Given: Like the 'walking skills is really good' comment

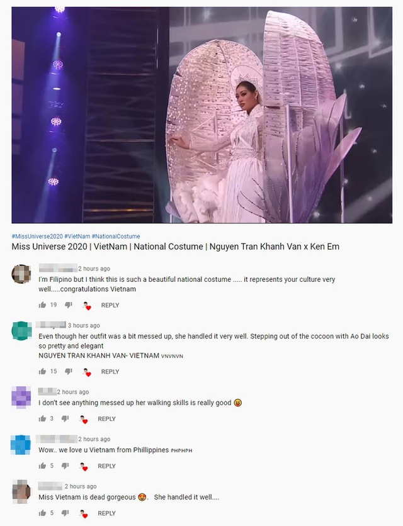Looking at the screenshot, I should tap(42, 418).
